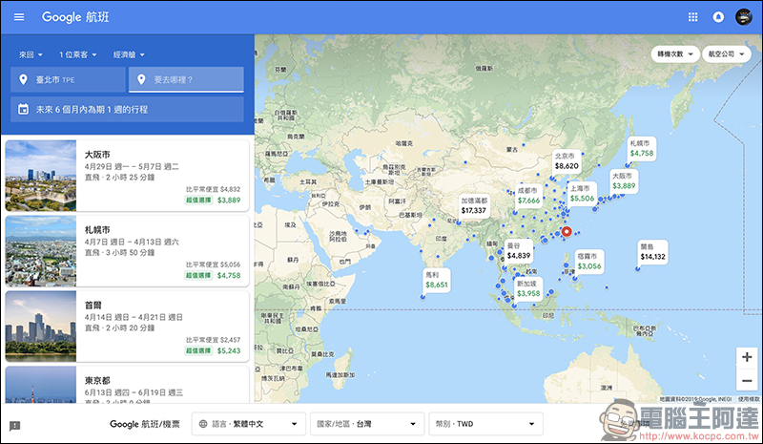Click the 要去哪裡 destination field
This screenshot has width=763, height=444.
point(186,79)
